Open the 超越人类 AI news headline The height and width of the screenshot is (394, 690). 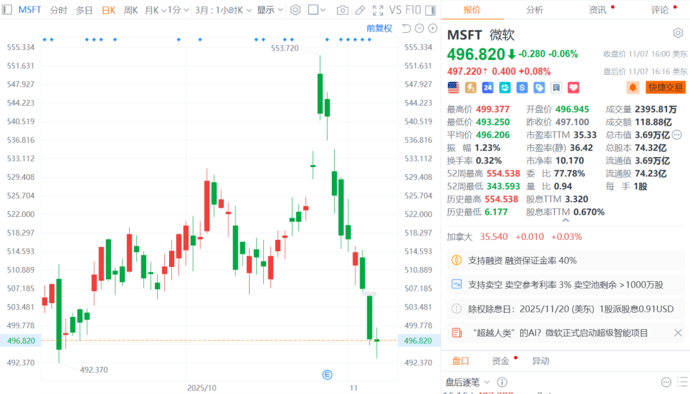(560, 333)
